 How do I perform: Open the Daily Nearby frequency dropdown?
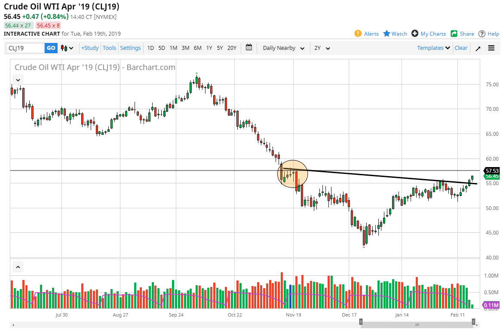click(x=282, y=48)
